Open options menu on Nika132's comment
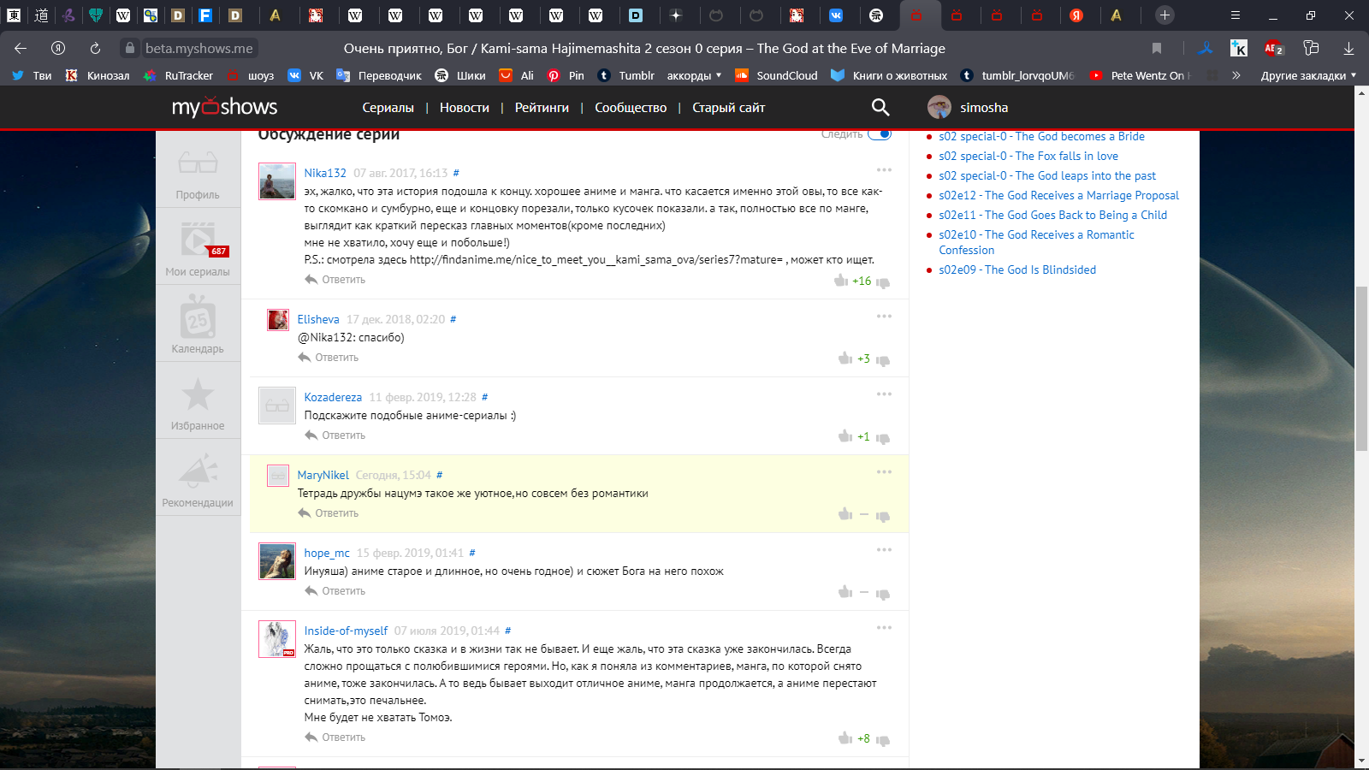This screenshot has height=770, width=1369. (x=884, y=169)
